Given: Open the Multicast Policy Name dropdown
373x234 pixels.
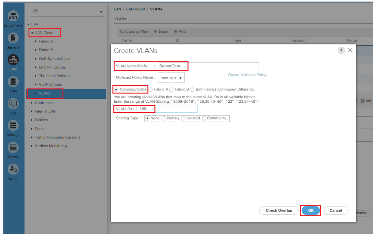Looking at the screenshot, I should (x=171, y=78).
